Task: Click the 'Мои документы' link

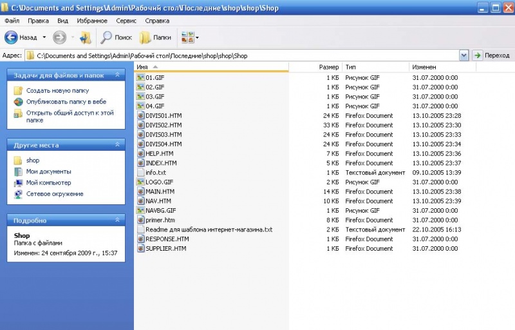Action: (x=48, y=171)
